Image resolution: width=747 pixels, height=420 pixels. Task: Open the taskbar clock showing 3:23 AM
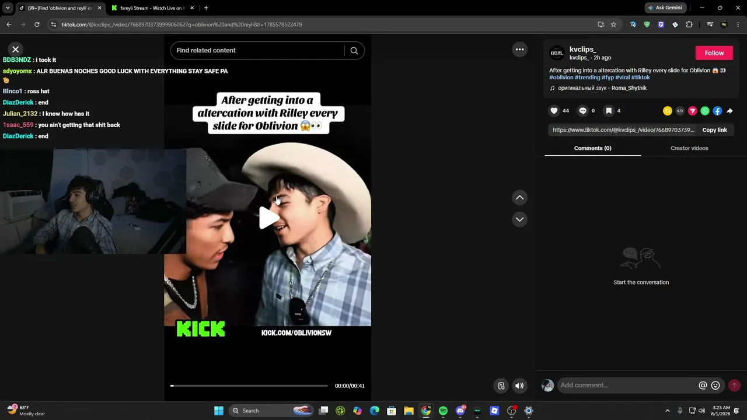(x=721, y=411)
